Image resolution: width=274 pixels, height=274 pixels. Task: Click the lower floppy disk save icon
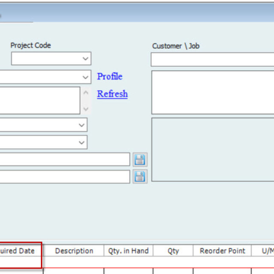pyautogui.click(x=140, y=176)
